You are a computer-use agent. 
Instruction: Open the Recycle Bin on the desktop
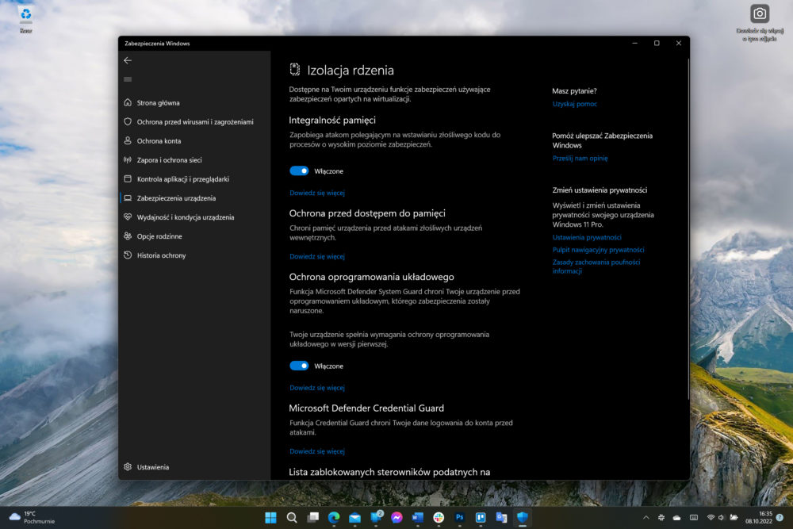click(x=26, y=18)
